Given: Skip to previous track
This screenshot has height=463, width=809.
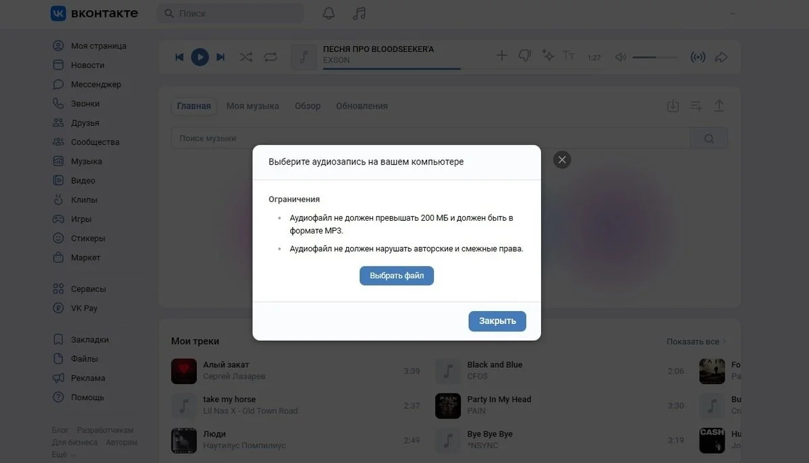Looking at the screenshot, I should click(179, 57).
